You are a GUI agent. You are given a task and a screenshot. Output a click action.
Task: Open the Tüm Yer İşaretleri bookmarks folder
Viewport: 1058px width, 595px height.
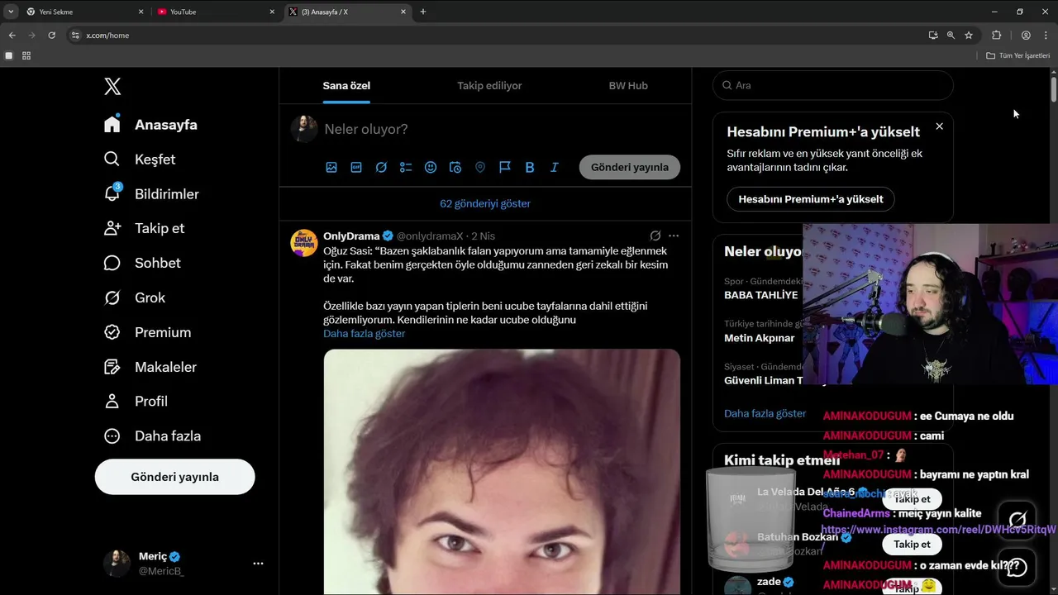tap(1018, 55)
